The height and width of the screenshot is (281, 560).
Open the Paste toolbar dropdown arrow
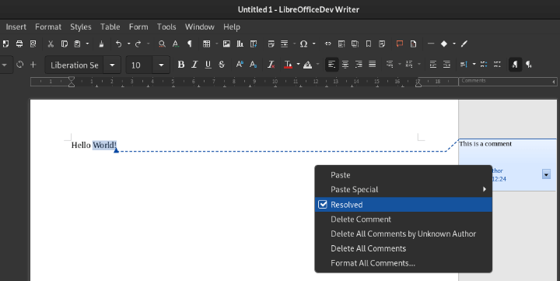point(87,44)
